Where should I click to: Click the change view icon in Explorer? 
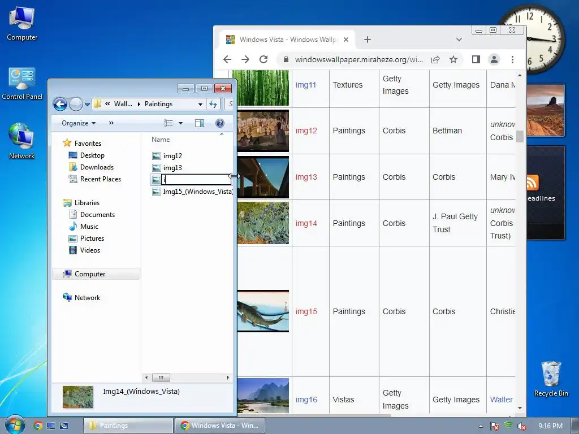[168, 123]
